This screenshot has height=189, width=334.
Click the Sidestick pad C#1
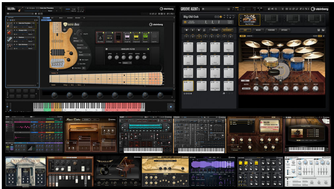[201, 86]
